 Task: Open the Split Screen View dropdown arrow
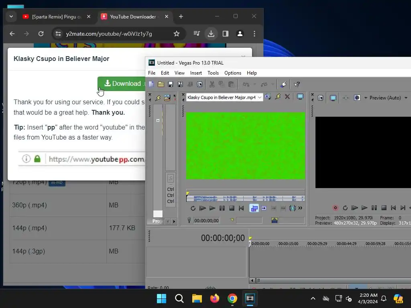point(366,98)
